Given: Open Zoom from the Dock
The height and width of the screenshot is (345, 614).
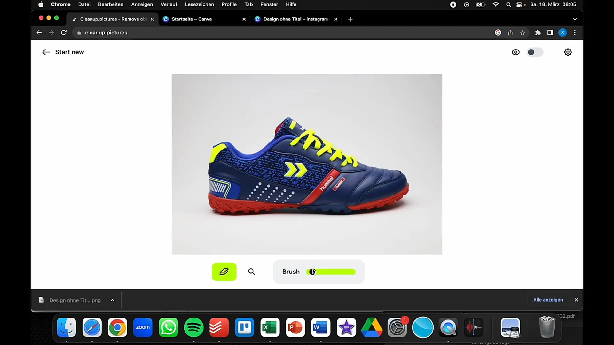Looking at the screenshot, I should (x=143, y=327).
